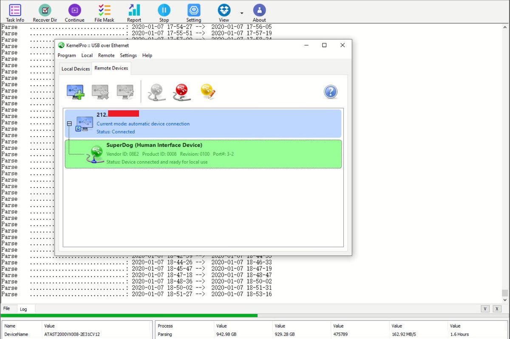Open the Local menu in KernelPro

[x=87, y=55]
